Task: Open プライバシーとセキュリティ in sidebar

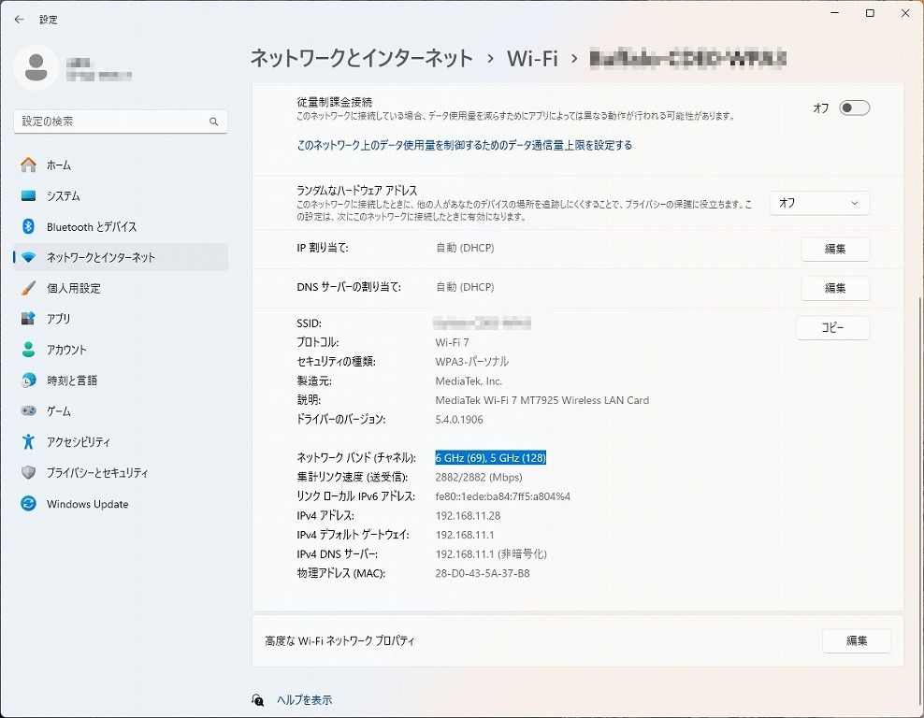Action: coord(121,472)
